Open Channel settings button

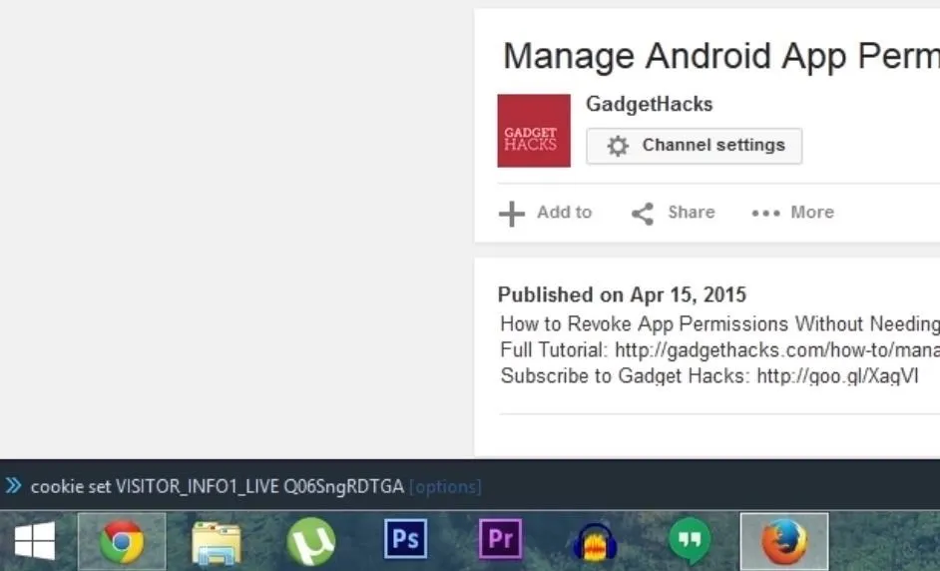click(695, 146)
